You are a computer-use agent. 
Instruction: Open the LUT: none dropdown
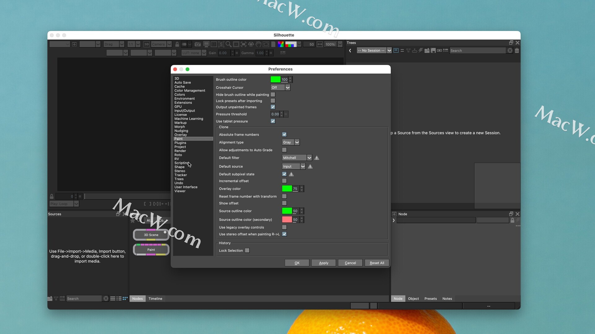(x=194, y=53)
